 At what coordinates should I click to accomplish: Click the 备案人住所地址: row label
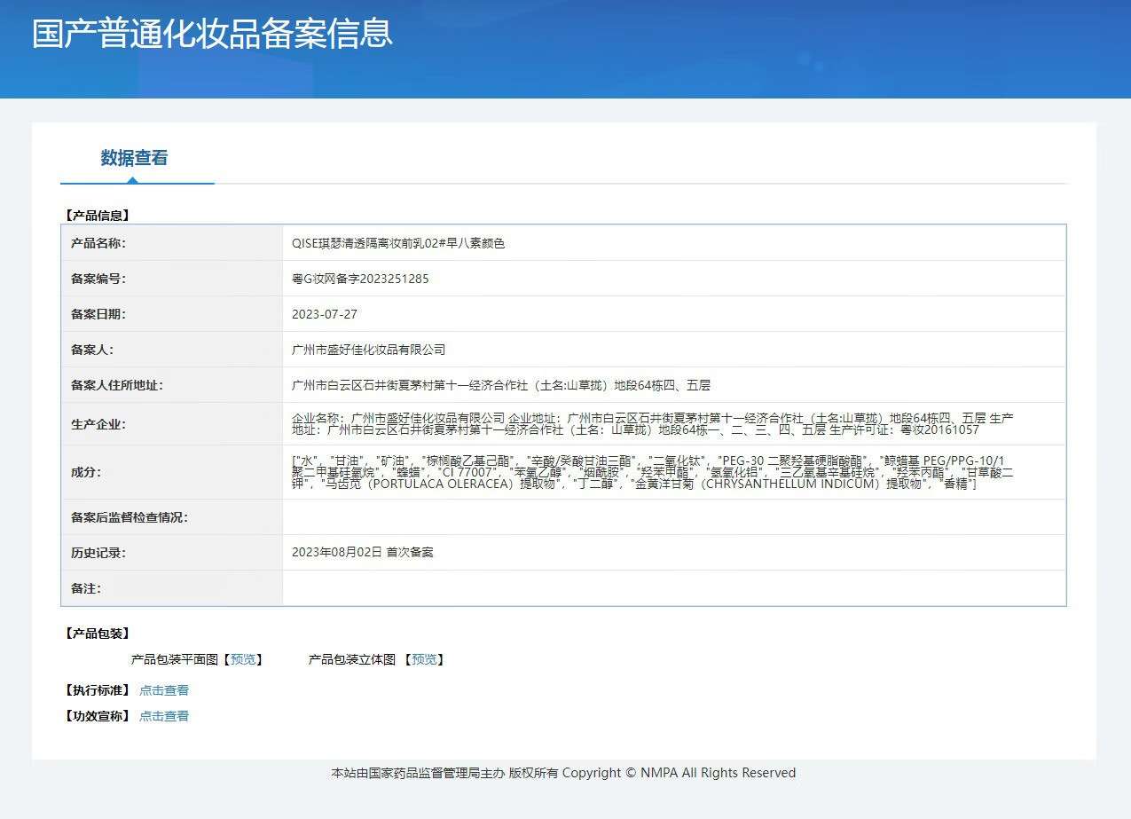coord(117,385)
